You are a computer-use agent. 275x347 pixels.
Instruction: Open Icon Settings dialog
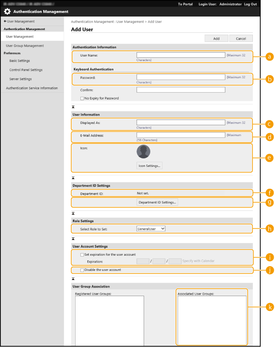coord(149,166)
